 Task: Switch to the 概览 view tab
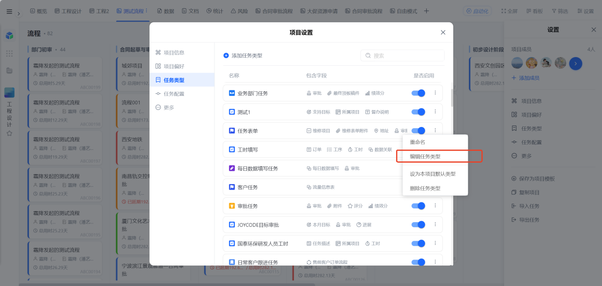(38, 11)
